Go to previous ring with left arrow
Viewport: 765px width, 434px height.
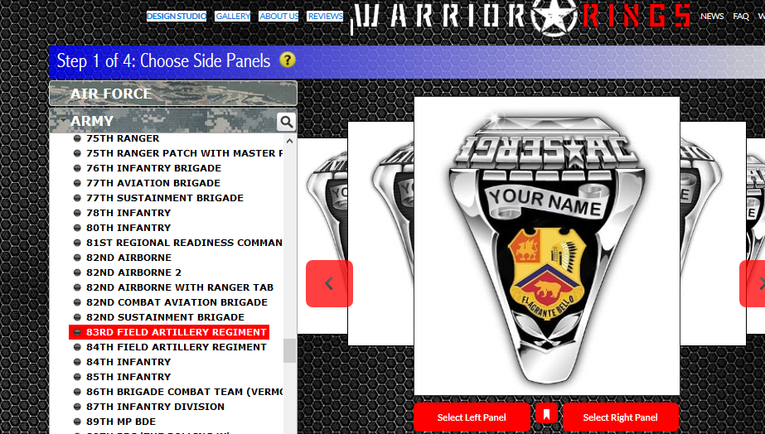(329, 283)
